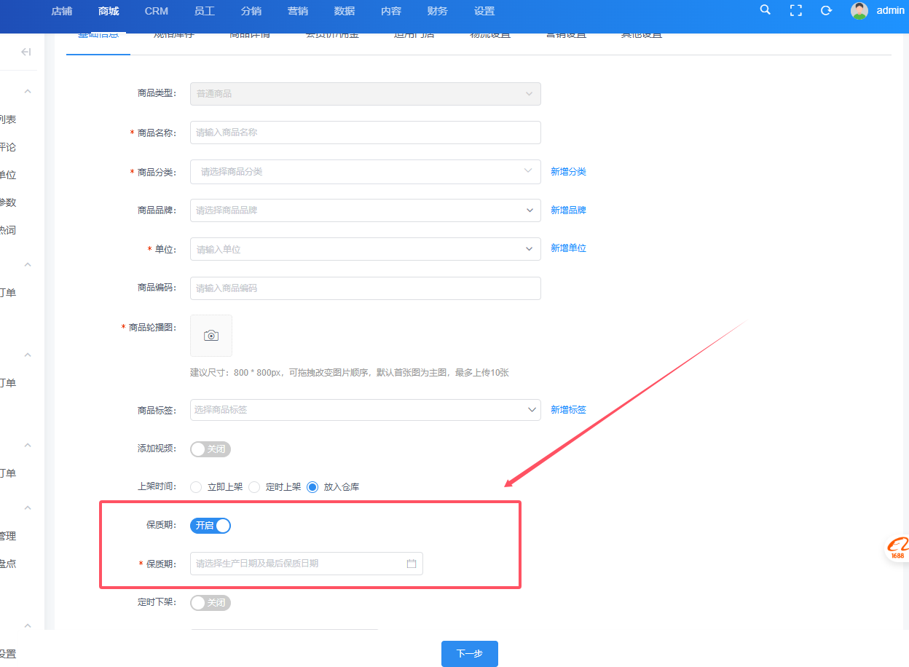
Task: Expand the 商品品牌 dropdown
Action: tap(365, 210)
